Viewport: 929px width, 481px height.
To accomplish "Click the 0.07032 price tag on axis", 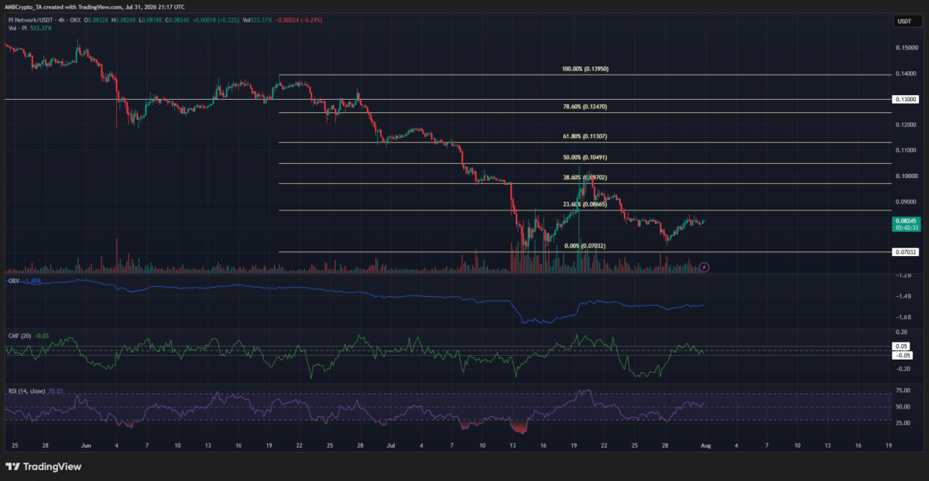I will pyautogui.click(x=906, y=251).
